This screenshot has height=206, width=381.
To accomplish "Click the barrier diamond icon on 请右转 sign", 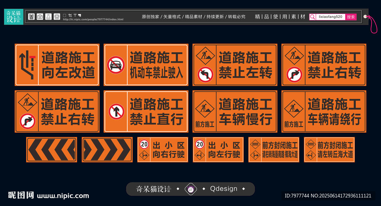I will tap(255, 144).
